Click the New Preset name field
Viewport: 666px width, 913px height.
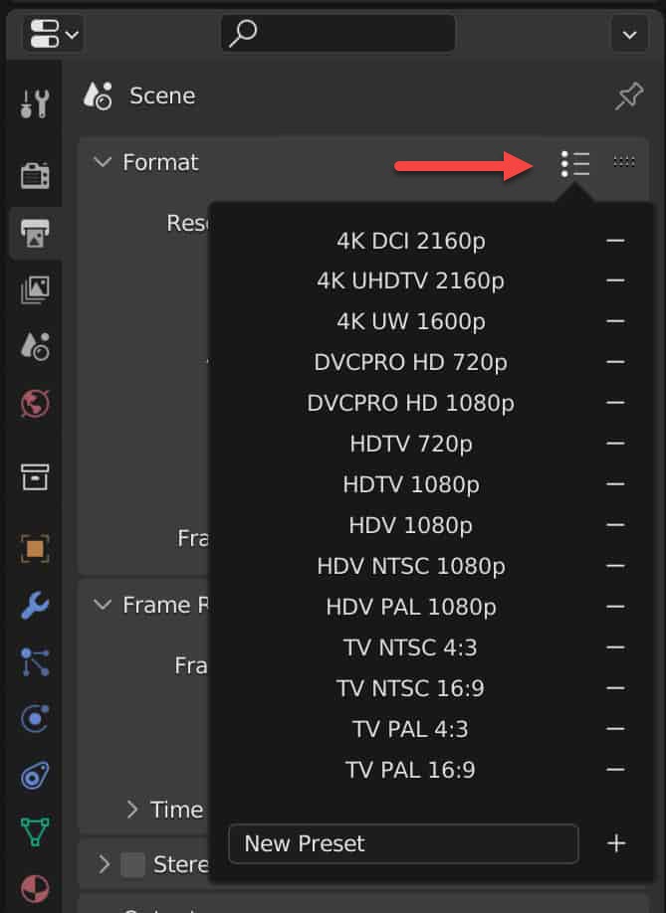[x=402, y=843]
